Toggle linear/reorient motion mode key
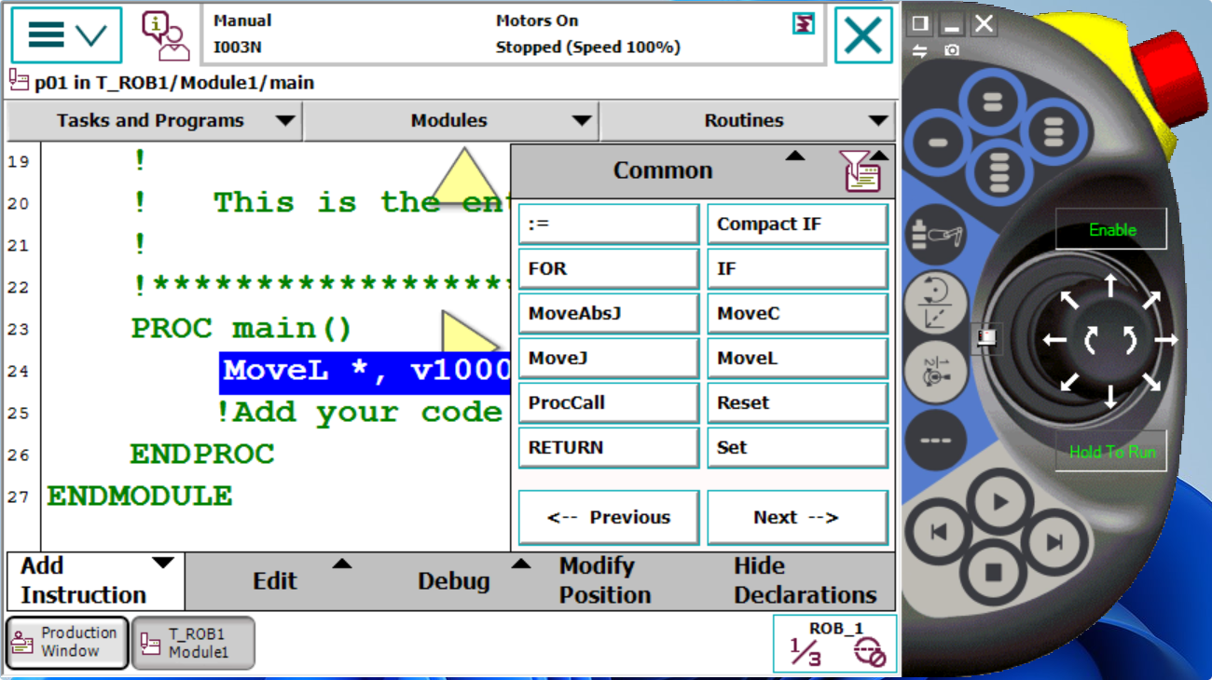The image size is (1212, 680). [x=934, y=304]
